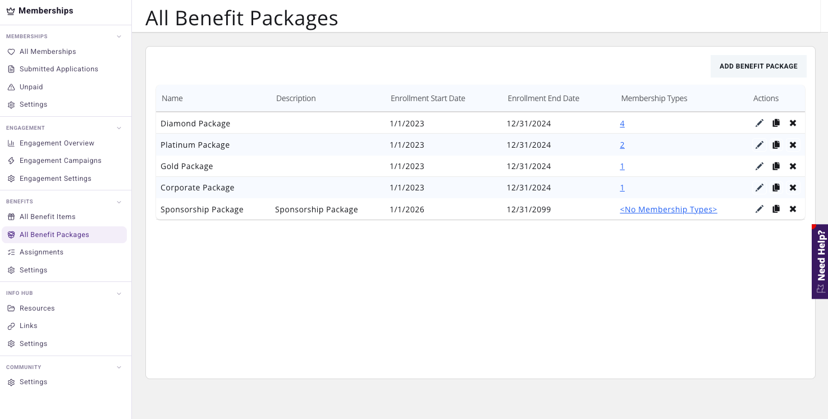Click the folder icon beside Resources
The height and width of the screenshot is (419, 828).
pos(11,308)
